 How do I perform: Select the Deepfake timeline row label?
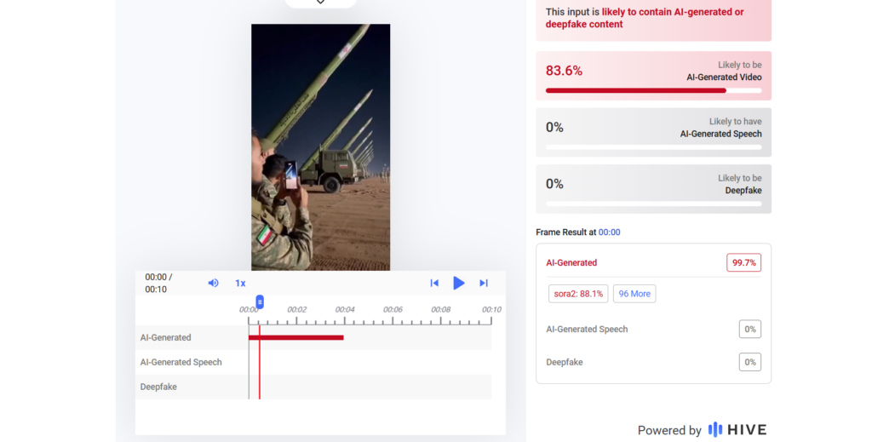coord(159,387)
